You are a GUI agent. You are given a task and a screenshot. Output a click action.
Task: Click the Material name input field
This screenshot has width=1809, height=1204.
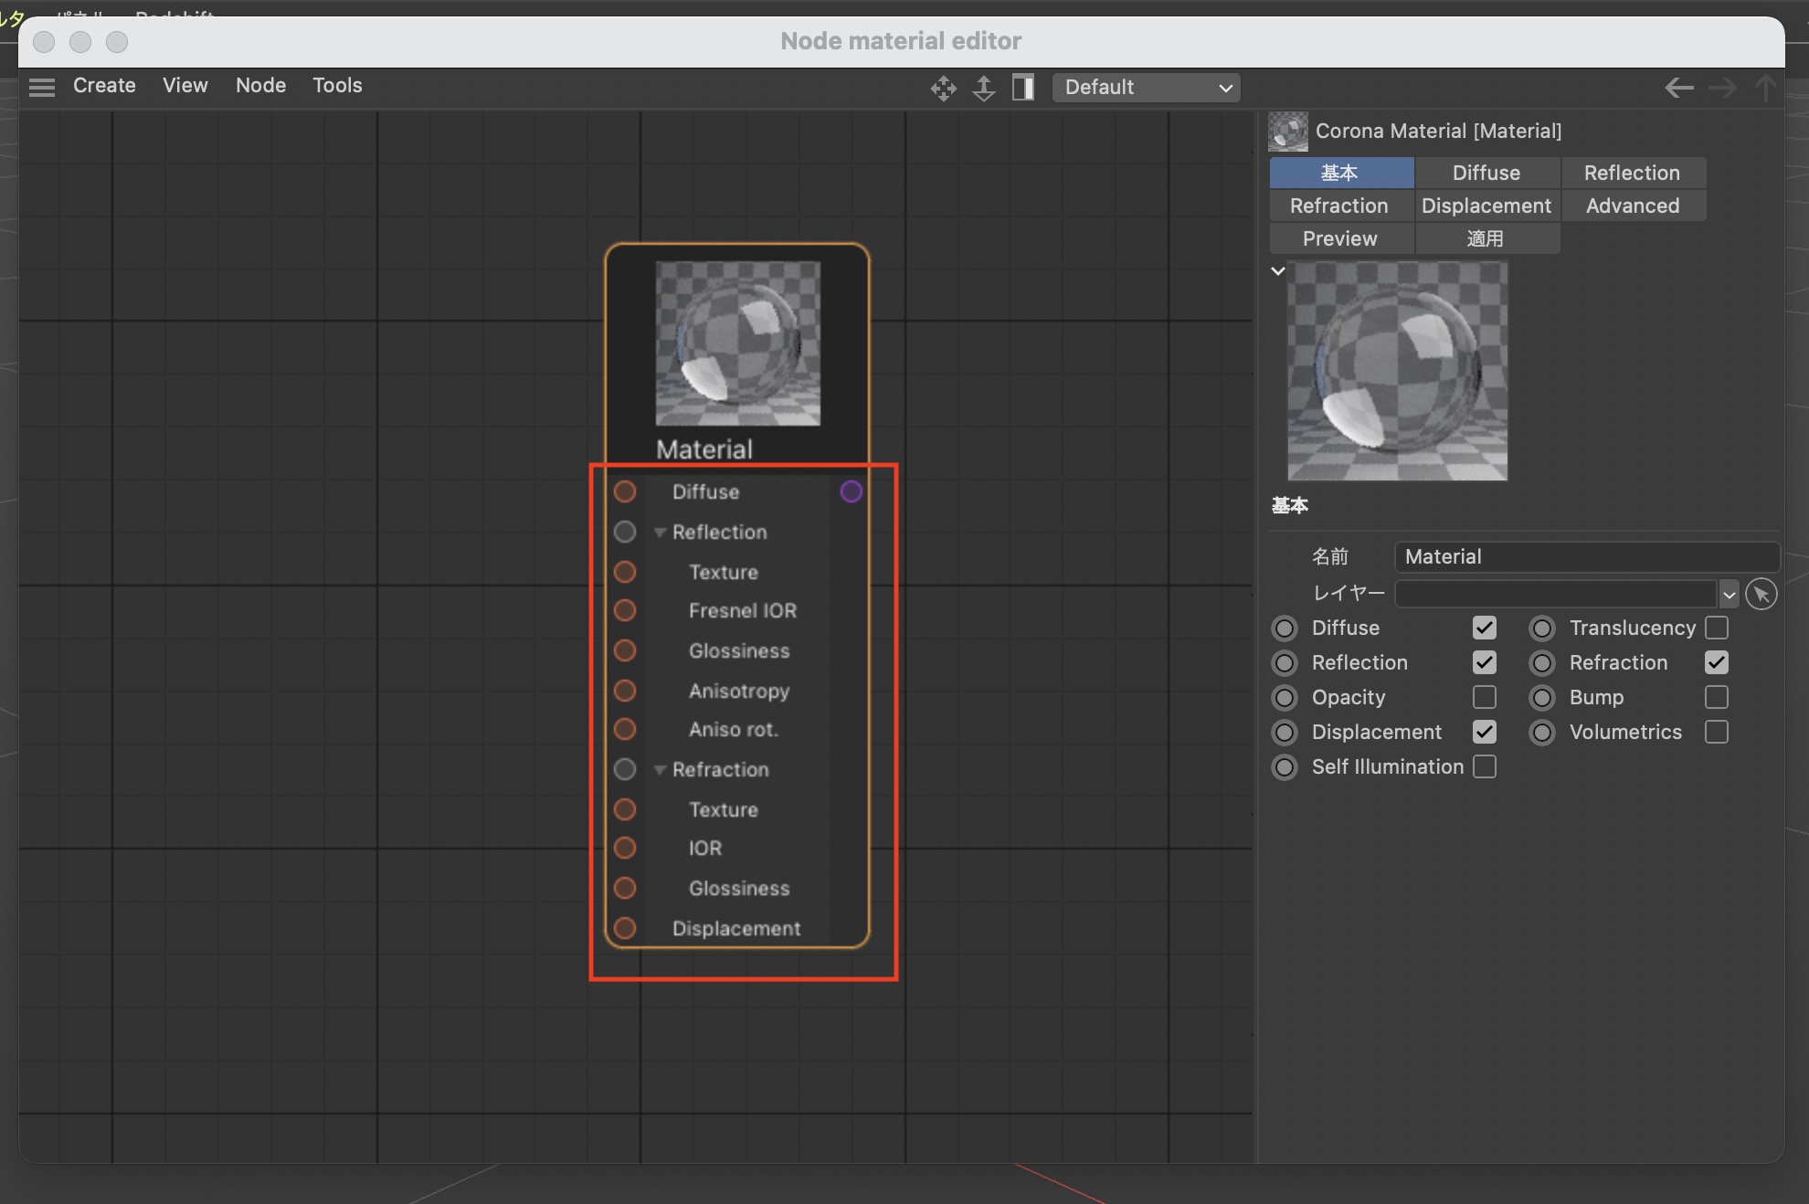point(1586,556)
